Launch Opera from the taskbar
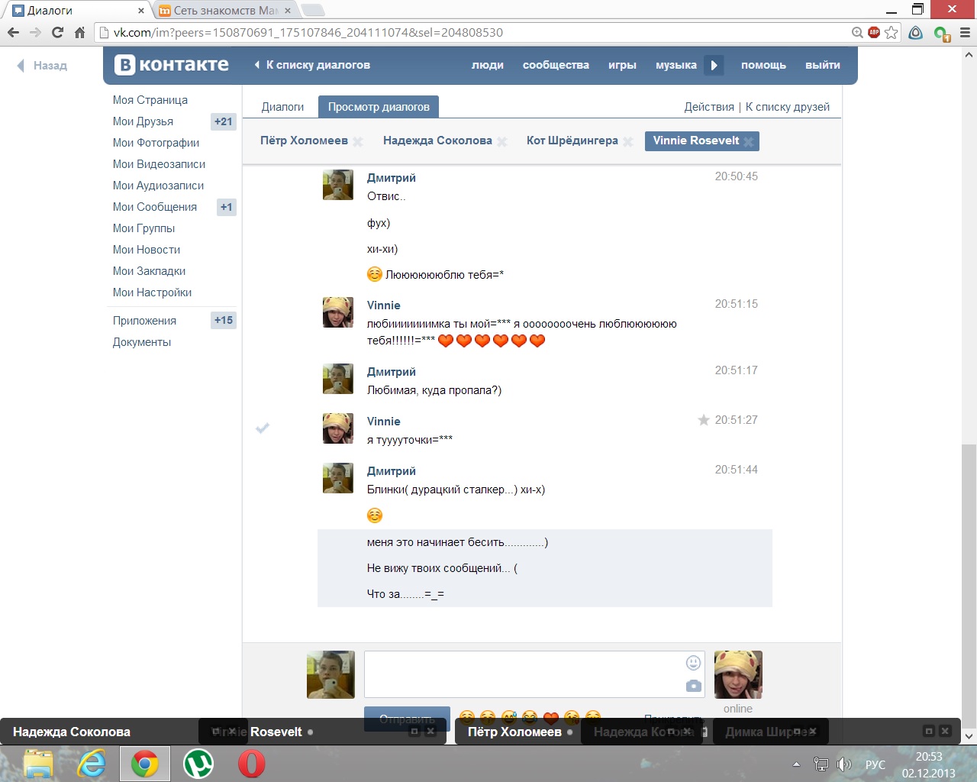Image resolution: width=977 pixels, height=782 pixels. pos(251,764)
